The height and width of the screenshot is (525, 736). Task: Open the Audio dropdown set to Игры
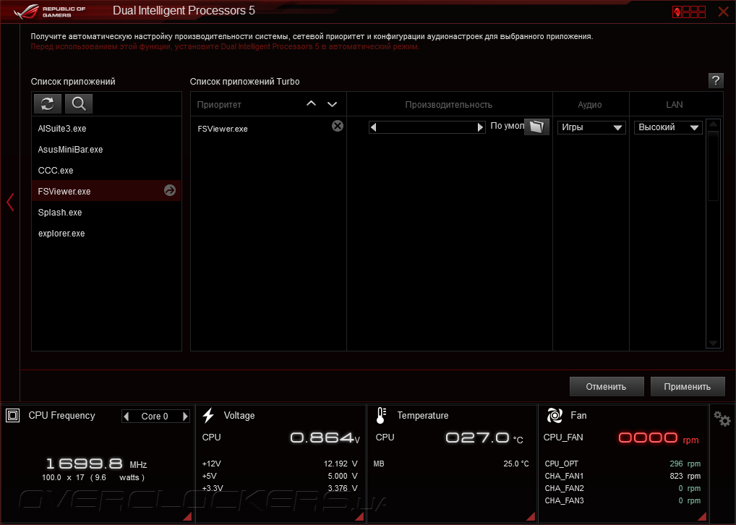(591, 127)
